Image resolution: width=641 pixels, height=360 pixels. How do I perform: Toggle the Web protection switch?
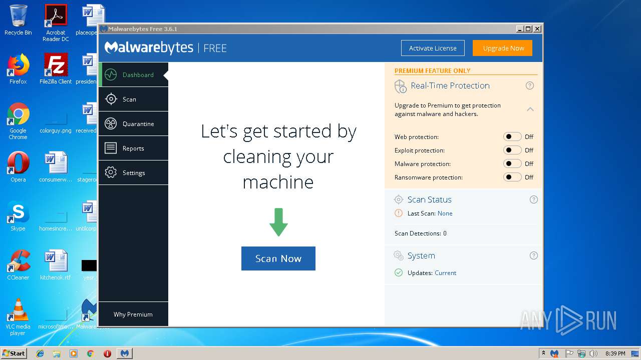(512, 136)
